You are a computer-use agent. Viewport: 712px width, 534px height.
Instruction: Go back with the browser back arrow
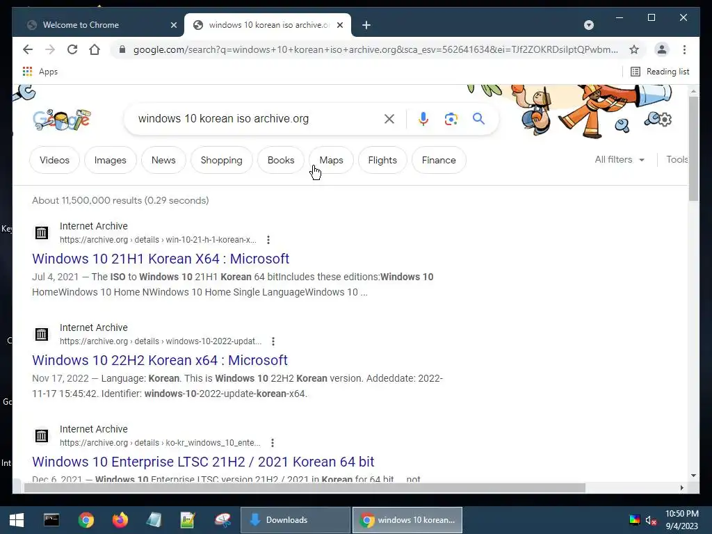click(28, 49)
